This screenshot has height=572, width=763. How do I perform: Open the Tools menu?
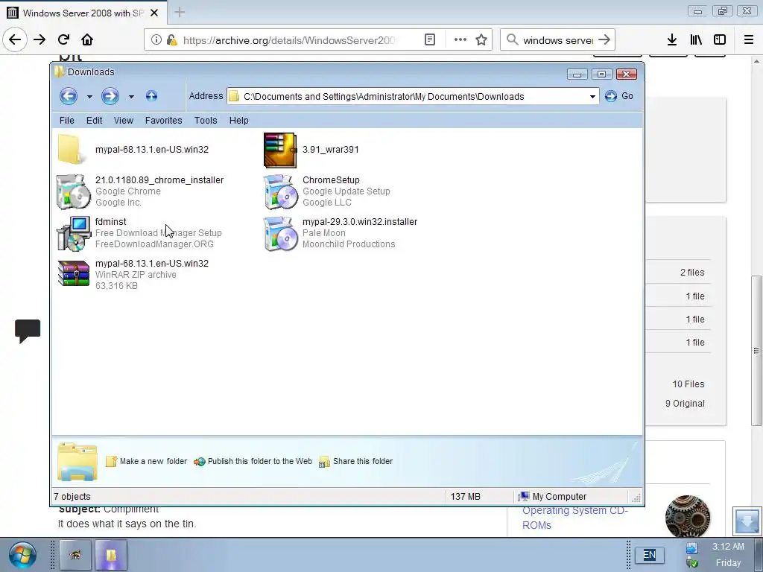(206, 121)
